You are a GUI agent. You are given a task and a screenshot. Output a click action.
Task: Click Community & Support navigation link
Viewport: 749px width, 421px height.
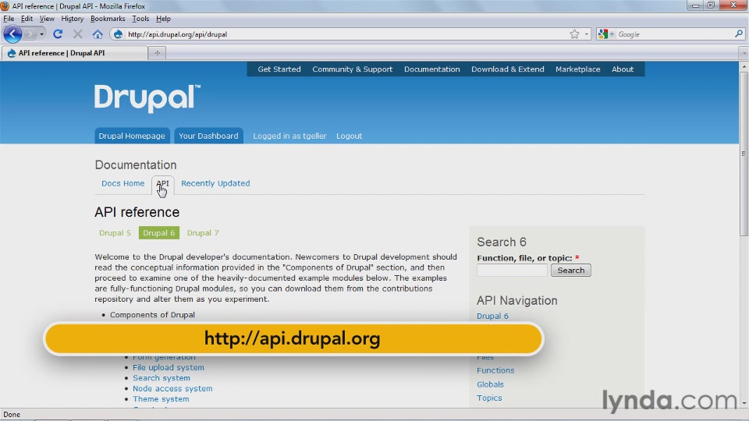(x=353, y=69)
